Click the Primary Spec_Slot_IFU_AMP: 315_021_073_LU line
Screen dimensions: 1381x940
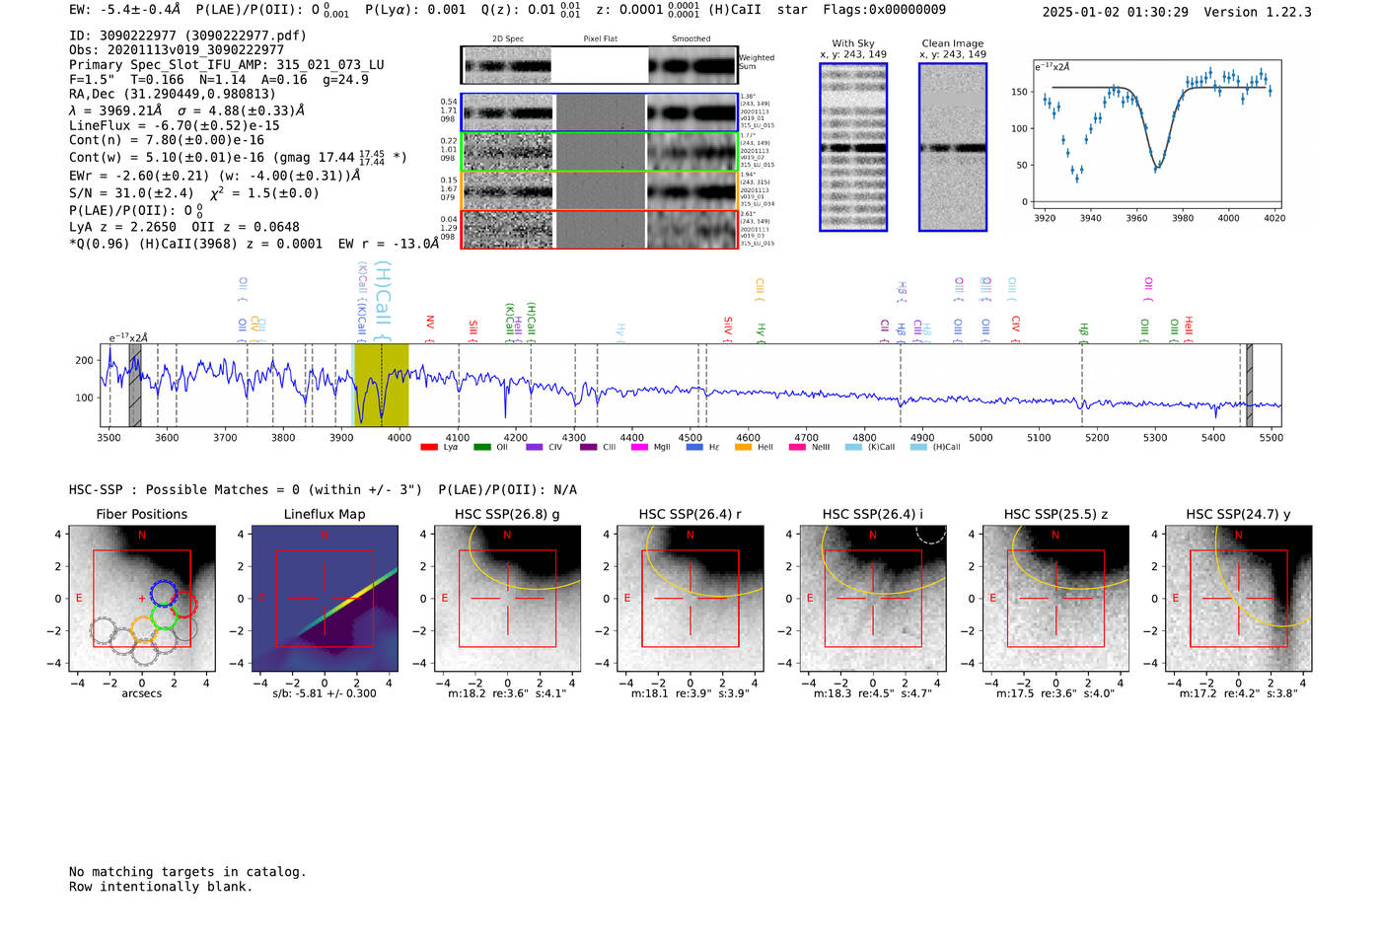(x=227, y=65)
